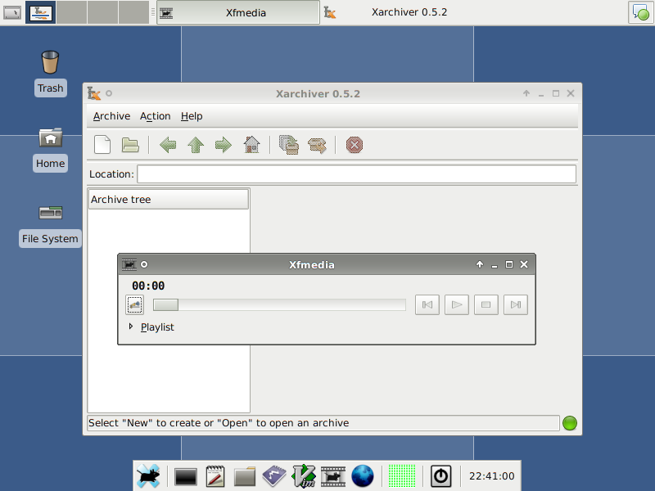Image resolution: width=655 pixels, height=491 pixels.
Task: Toggle Xfmedia video window icon button
Action: pos(134,304)
